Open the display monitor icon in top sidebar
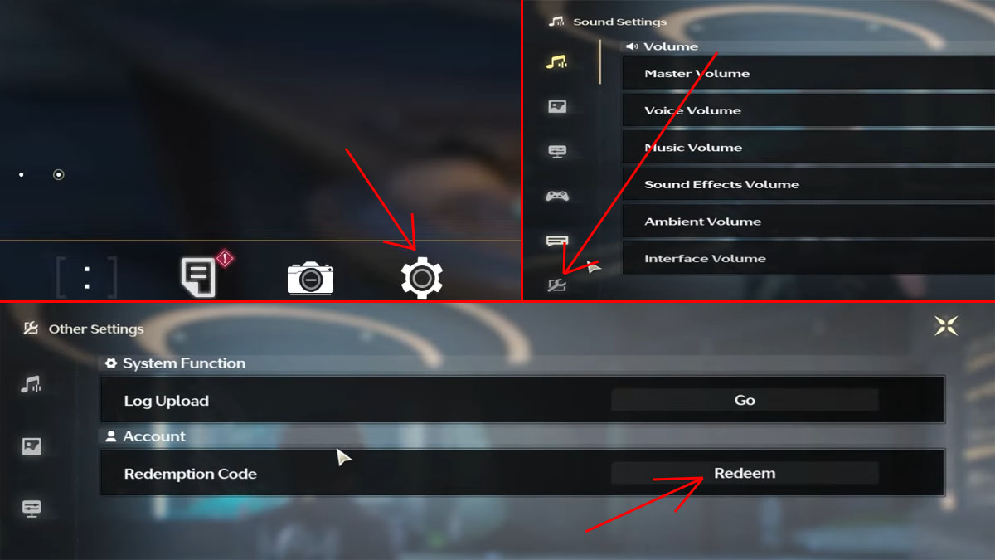 click(557, 151)
